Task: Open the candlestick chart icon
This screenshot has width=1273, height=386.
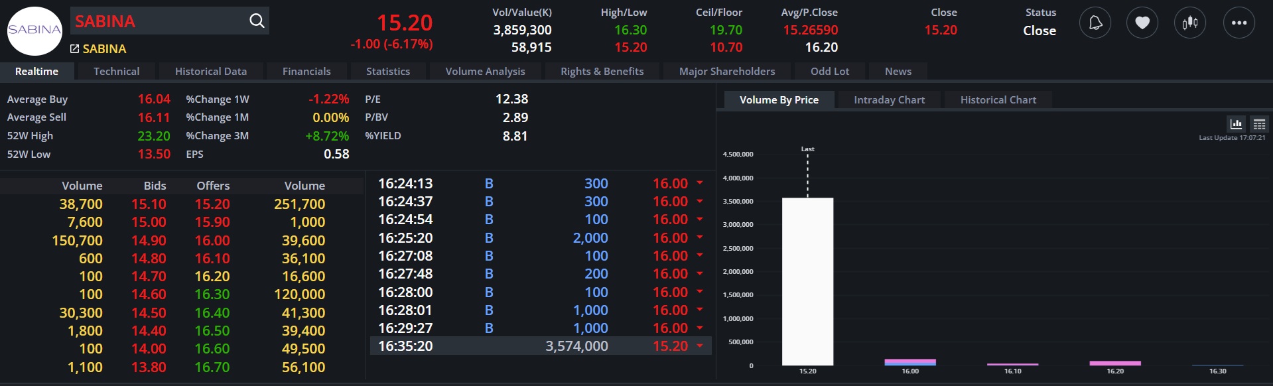Action: click(x=1189, y=23)
